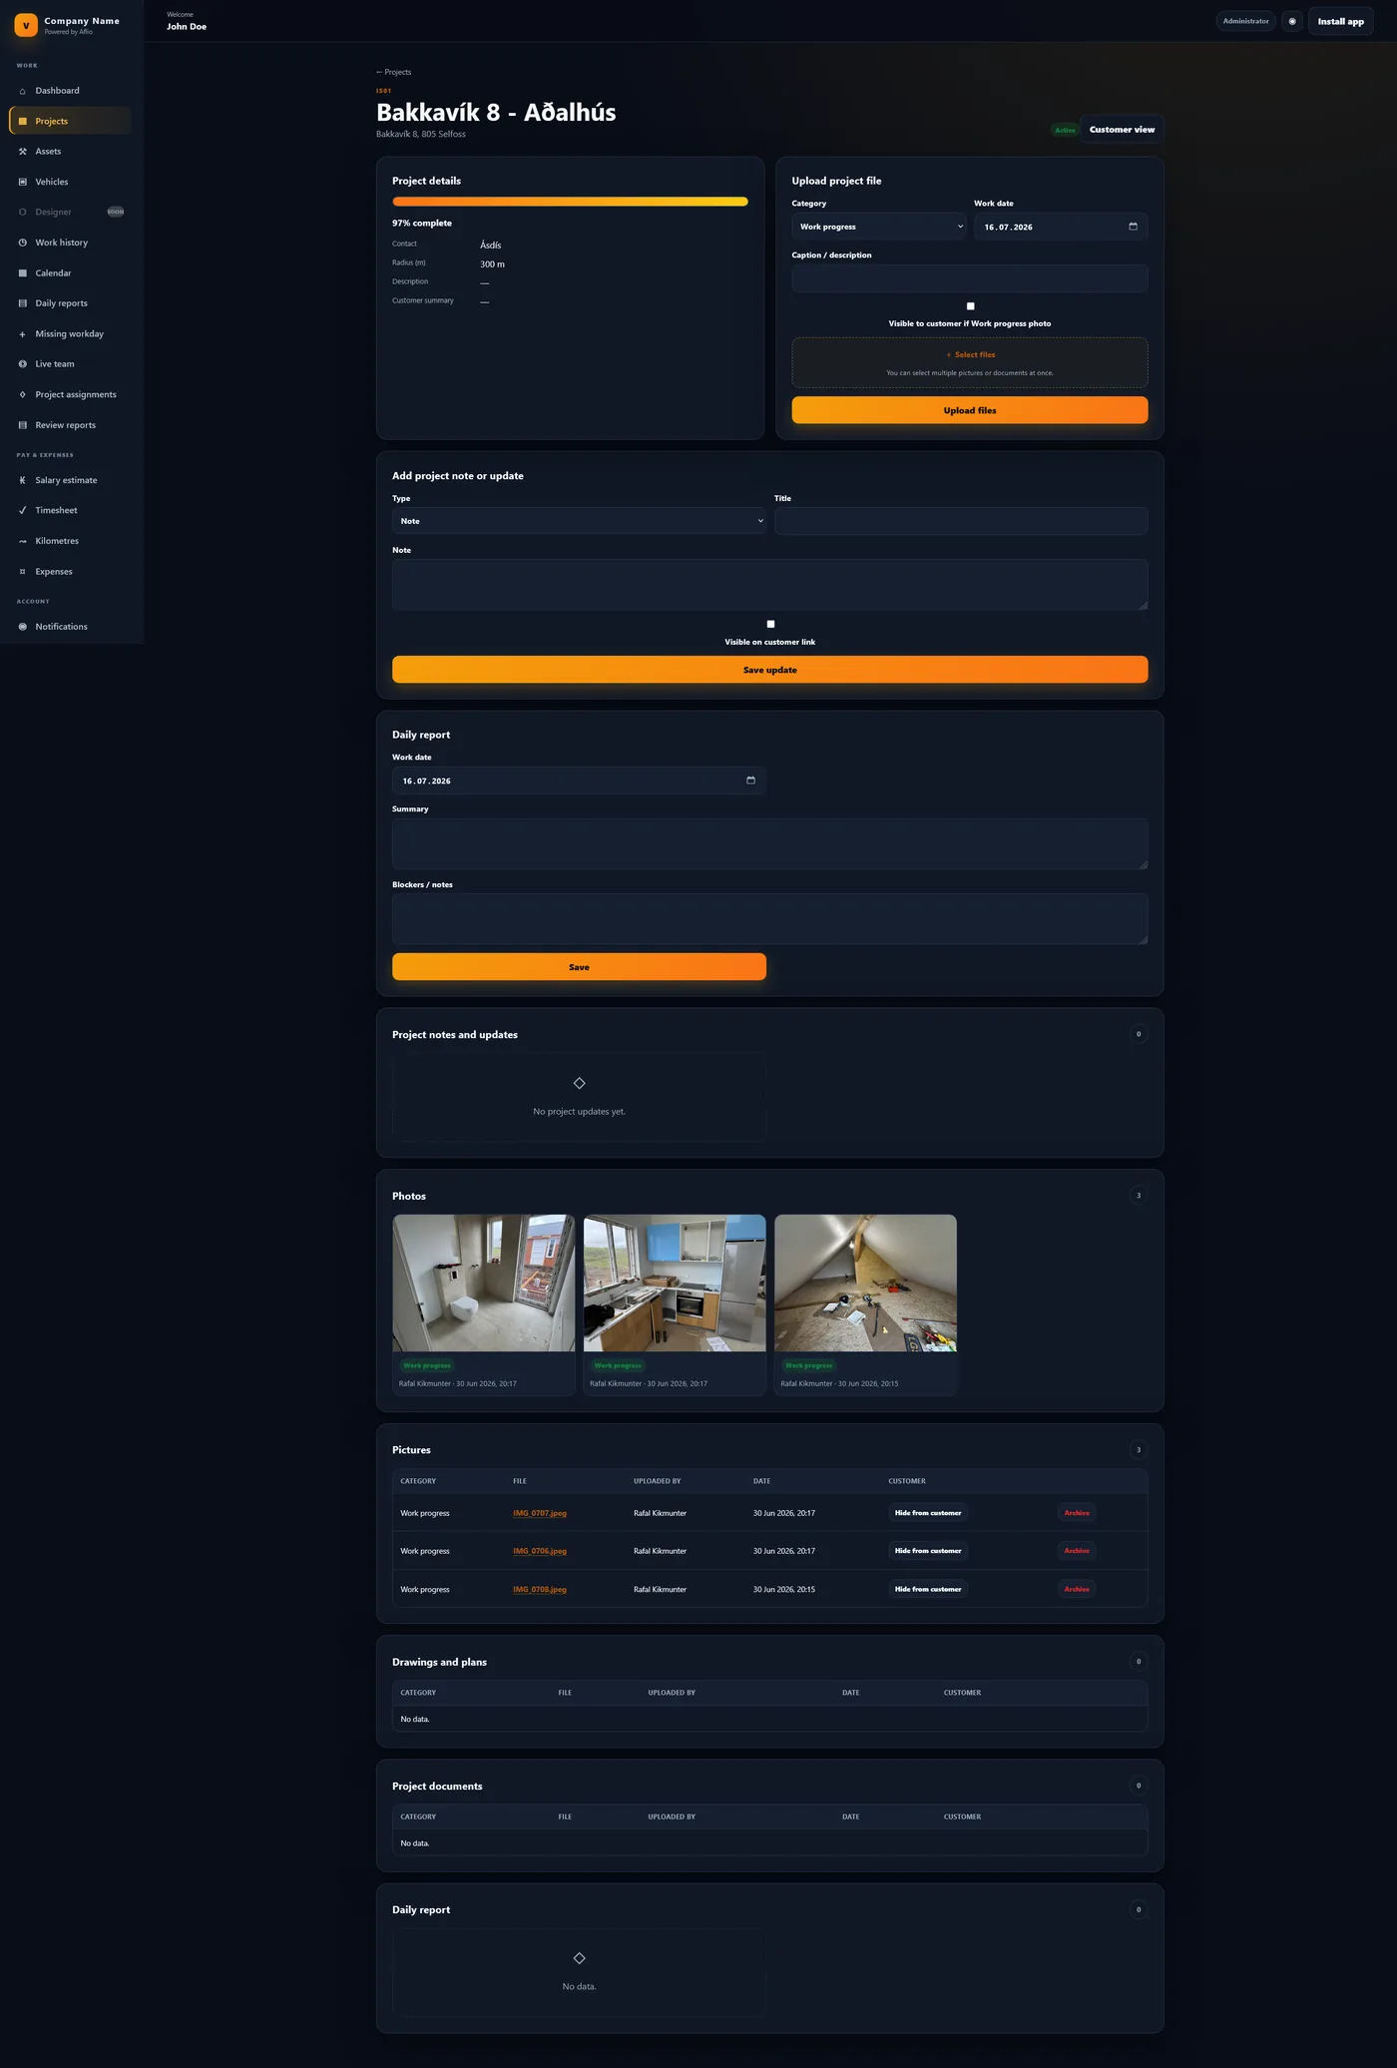Tick the Visible on customer link checkbox

point(770,624)
